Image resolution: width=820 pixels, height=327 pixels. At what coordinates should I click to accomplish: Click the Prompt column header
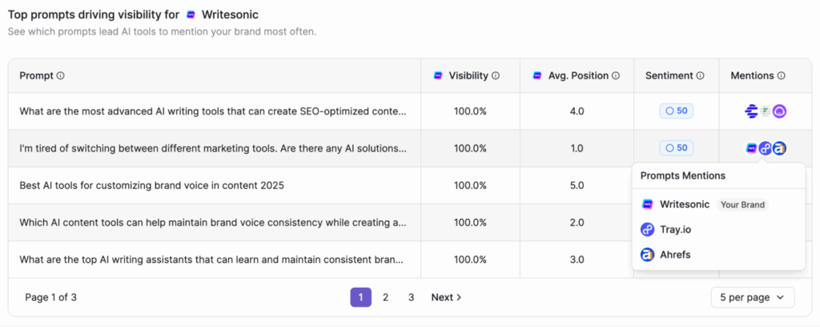(37, 76)
